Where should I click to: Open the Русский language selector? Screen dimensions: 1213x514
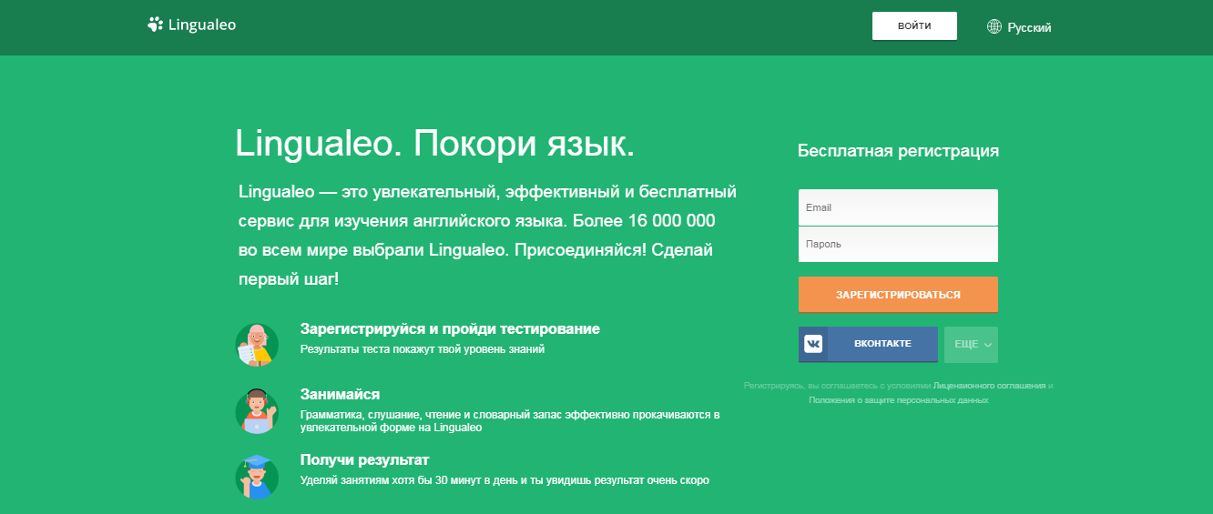tap(1020, 27)
